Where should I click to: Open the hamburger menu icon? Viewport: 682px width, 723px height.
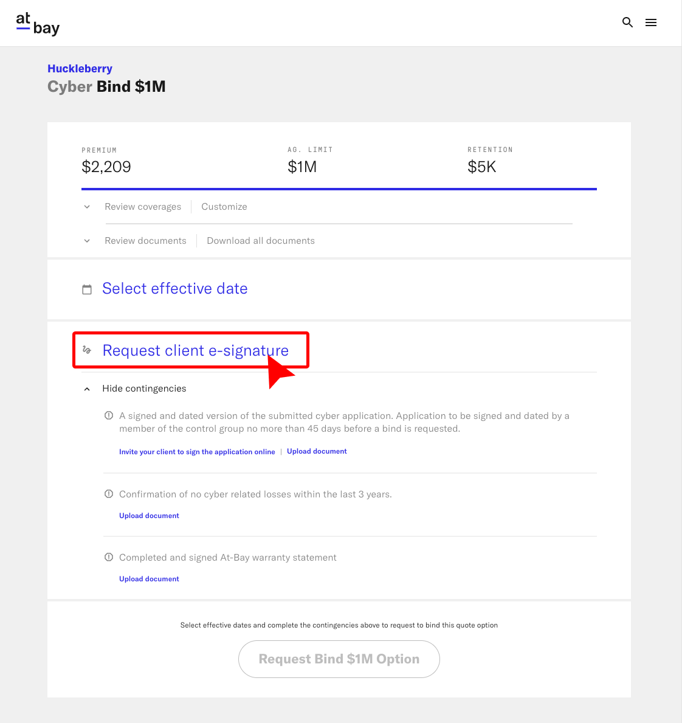[x=651, y=22]
